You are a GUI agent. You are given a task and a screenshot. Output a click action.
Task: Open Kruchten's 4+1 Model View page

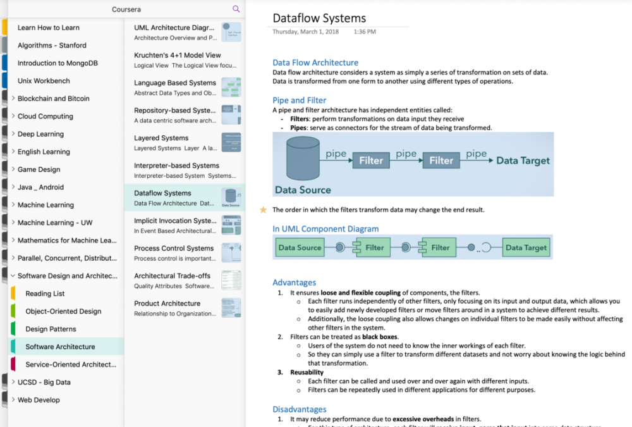click(185, 59)
